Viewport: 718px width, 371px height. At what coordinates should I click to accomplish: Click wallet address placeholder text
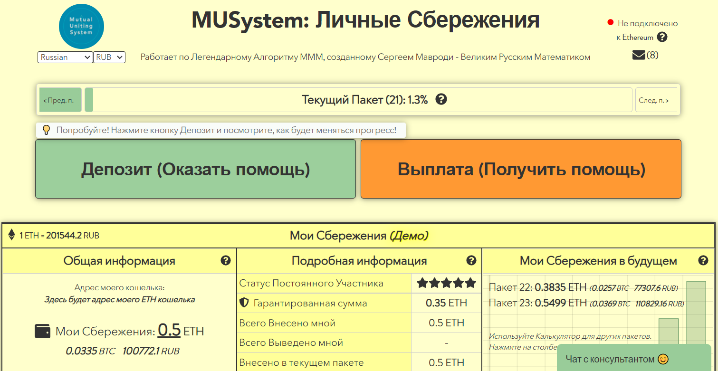point(119,299)
